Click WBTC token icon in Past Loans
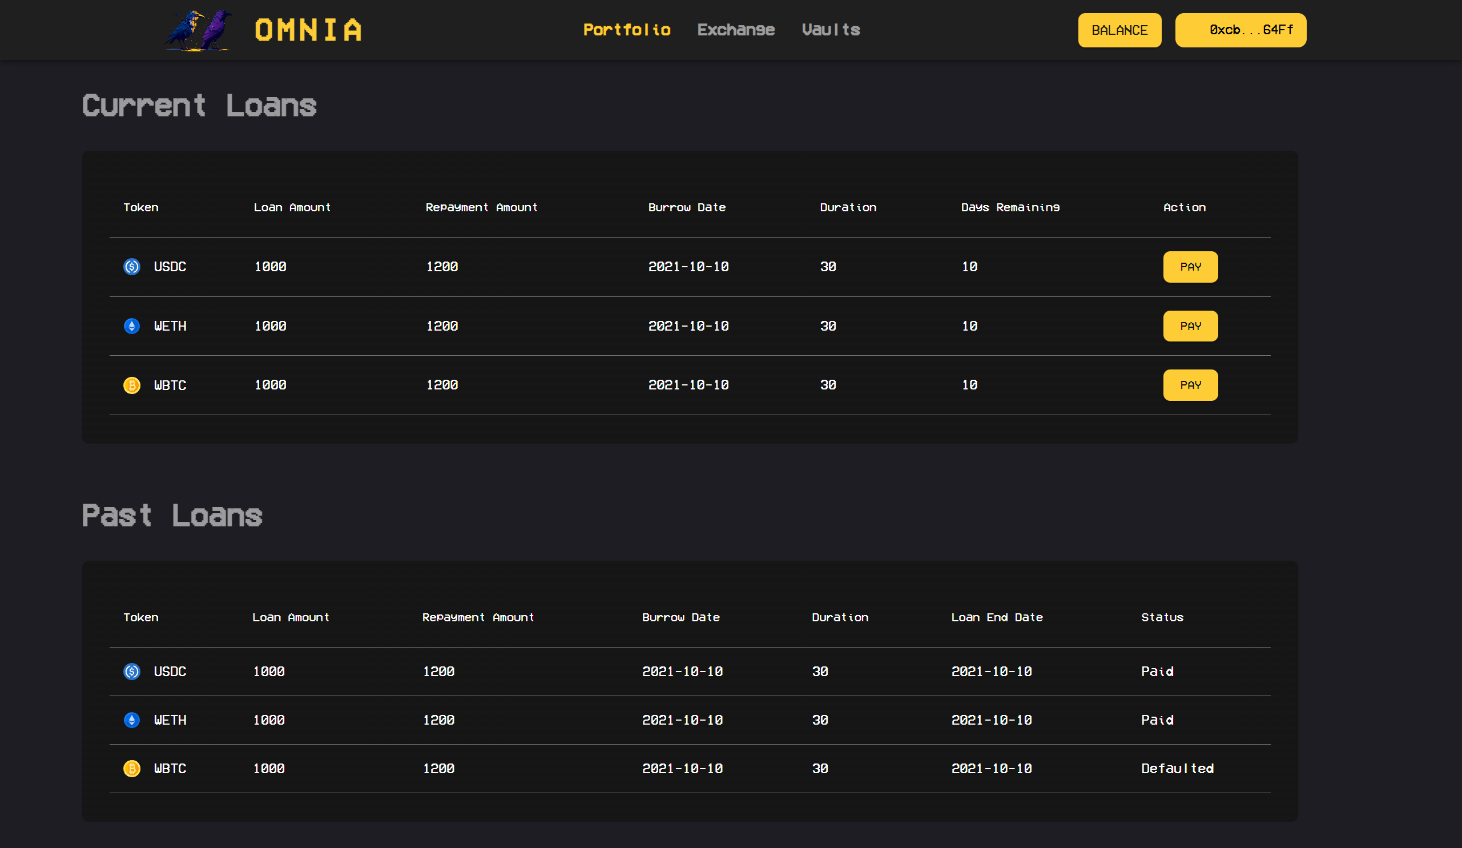 point(132,769)
